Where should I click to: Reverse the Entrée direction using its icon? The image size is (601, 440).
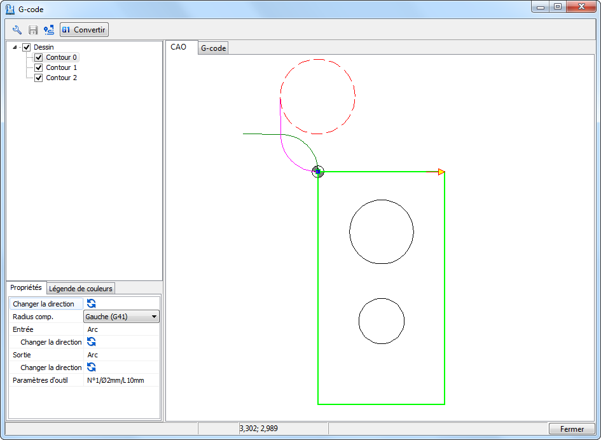coord(92,342)
